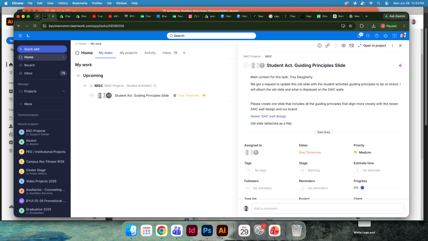The height and width of the screenshot is (241, 428).
Task: Mark the task complete in My work list
Action: point(92,95)
